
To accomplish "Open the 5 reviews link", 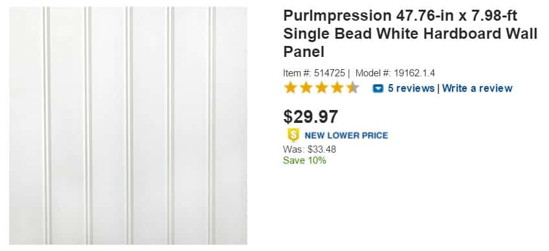I will [410, 88].
